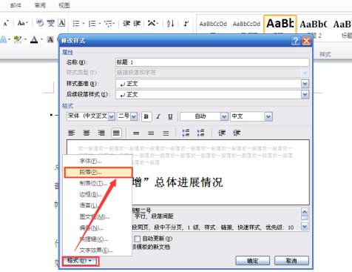
Task: Open the 邮件 ribbon tab
Action: [x=16, y=5]
